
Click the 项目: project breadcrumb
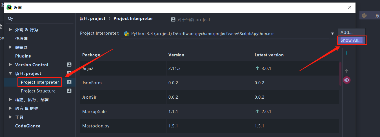click(x=92, y=19)
